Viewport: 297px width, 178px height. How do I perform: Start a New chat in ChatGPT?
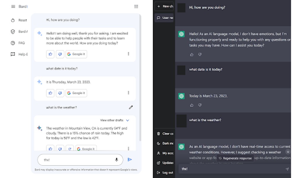(164, 7)
